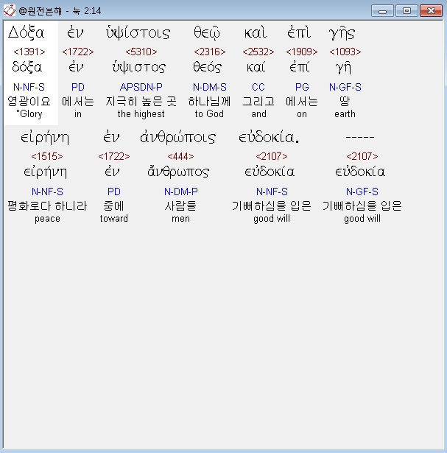
Task: Open Strong's number <1093>
Action: point(345,52)
